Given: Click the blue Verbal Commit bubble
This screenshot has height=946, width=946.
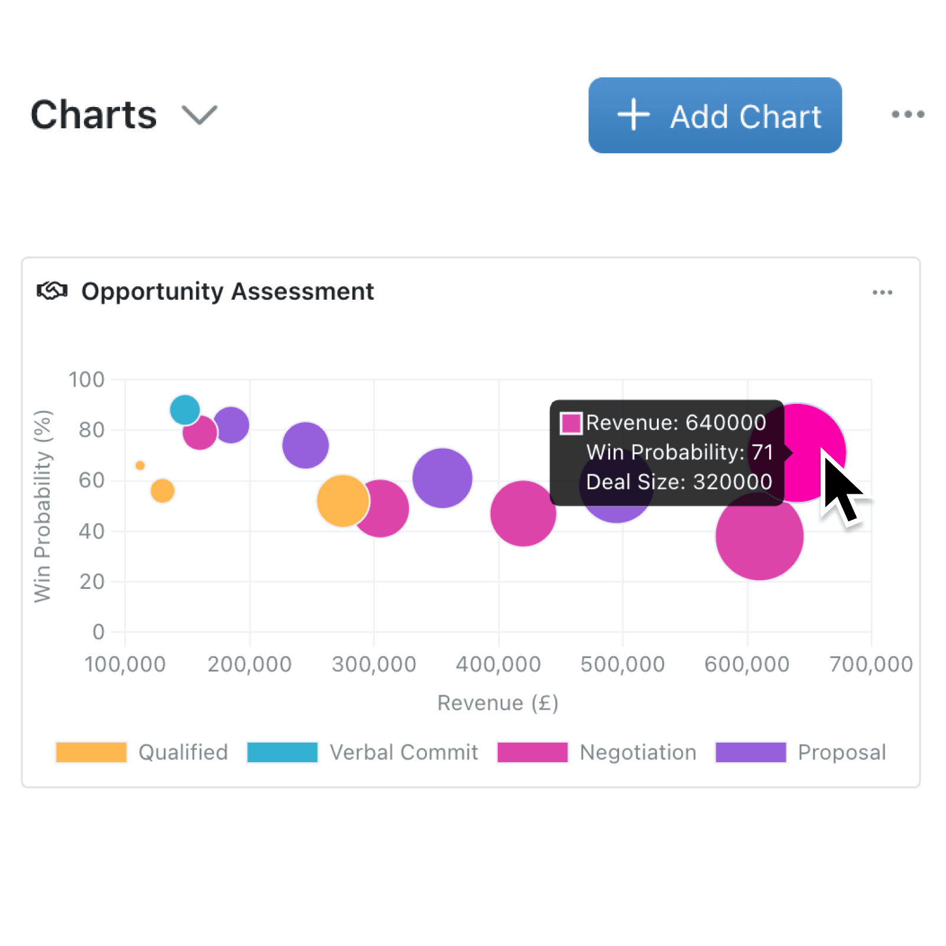Looking at the screenshot, I should click(186, 410).
